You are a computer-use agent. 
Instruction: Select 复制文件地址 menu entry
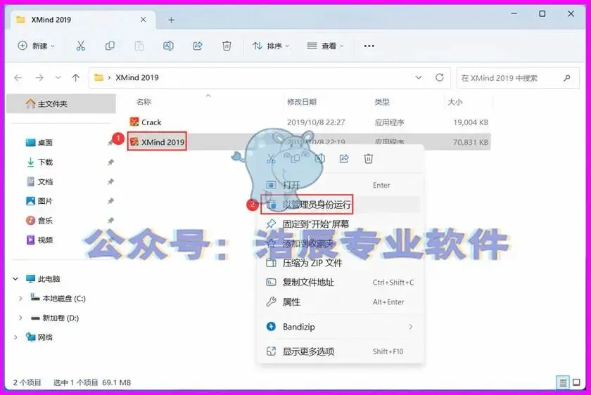(x=341, y=283)
